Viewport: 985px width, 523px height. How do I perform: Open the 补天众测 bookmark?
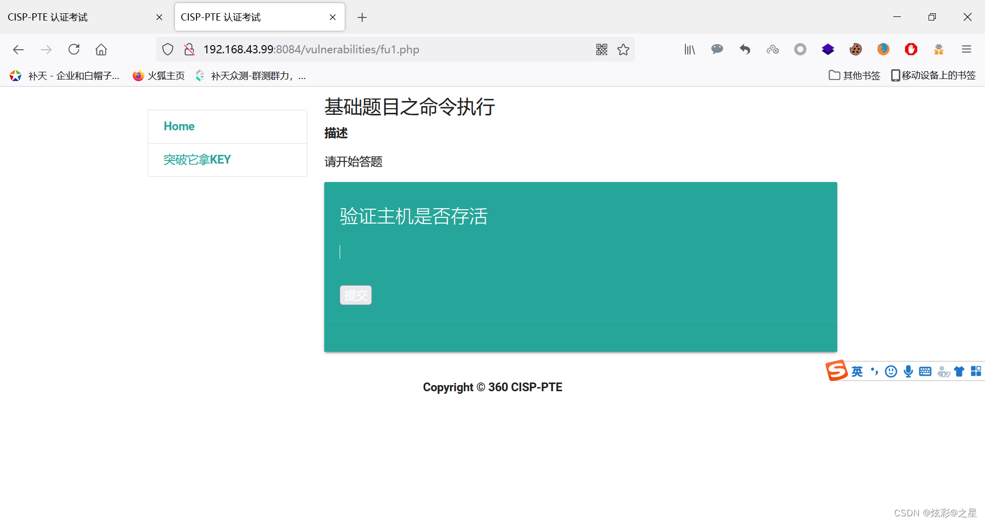point(250,76)
